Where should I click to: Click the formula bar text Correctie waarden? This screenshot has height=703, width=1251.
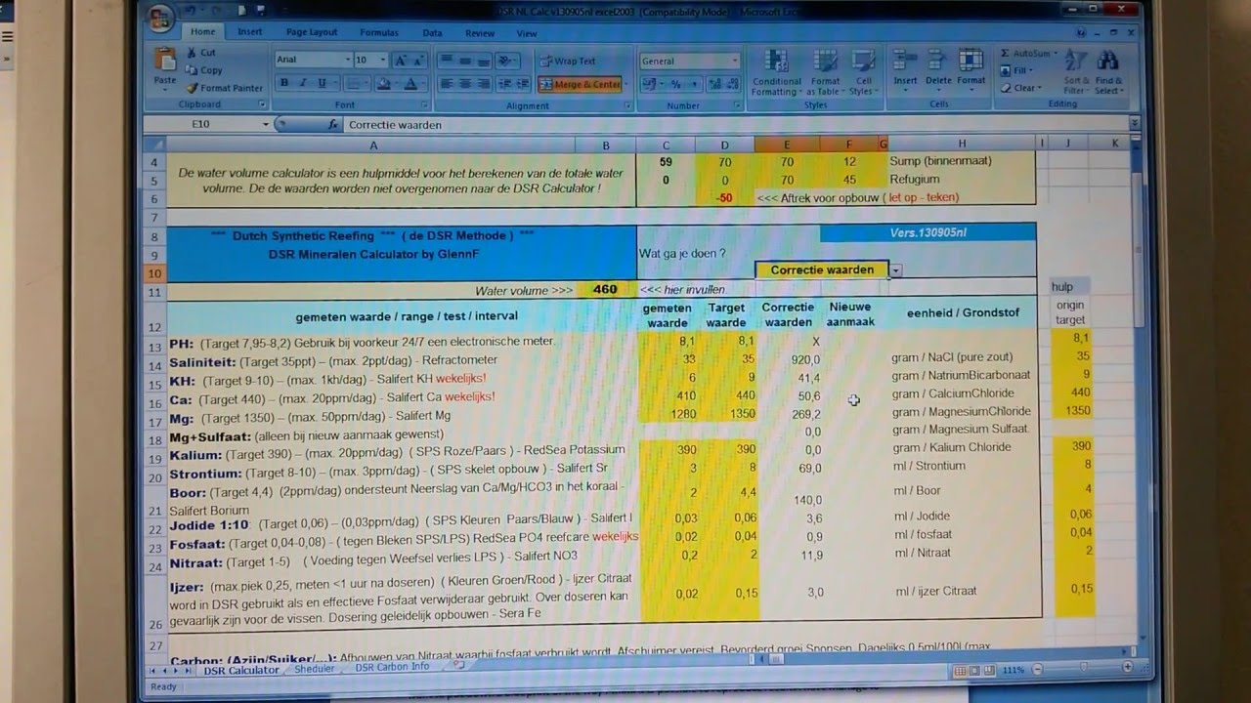tap(395, 125)
